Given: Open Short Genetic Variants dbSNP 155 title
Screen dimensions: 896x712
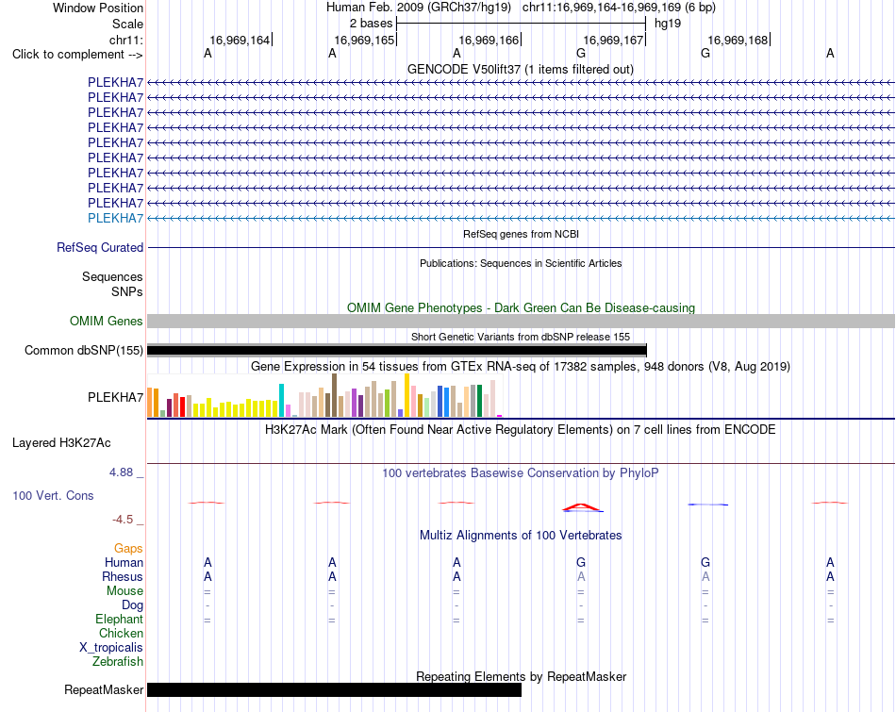Looking at the screenshot, I should pyautogui.click(x=521, y=338).
